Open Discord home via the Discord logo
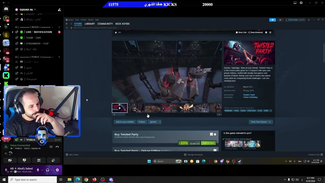The width and height of the screenshot is (325, 183). pos(6,9)
